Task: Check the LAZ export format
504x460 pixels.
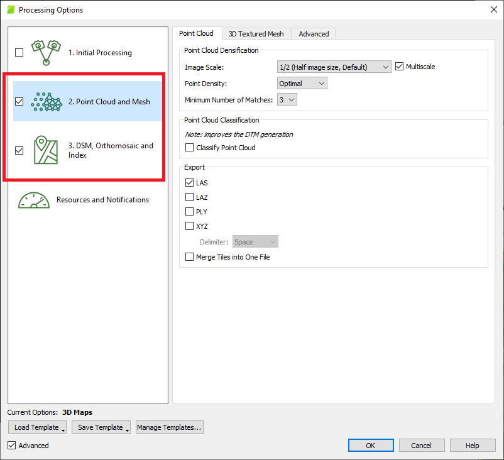Action: (190, 197)
